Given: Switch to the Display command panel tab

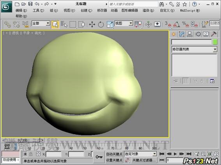Looking at the screenshot, I should click(206, 34).
